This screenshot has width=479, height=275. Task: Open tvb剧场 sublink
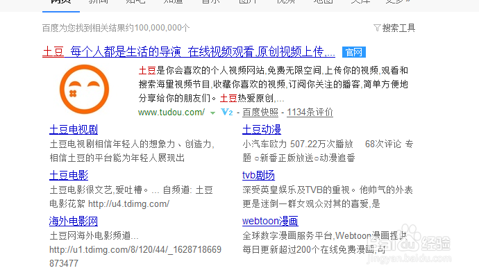click(258, 176)
